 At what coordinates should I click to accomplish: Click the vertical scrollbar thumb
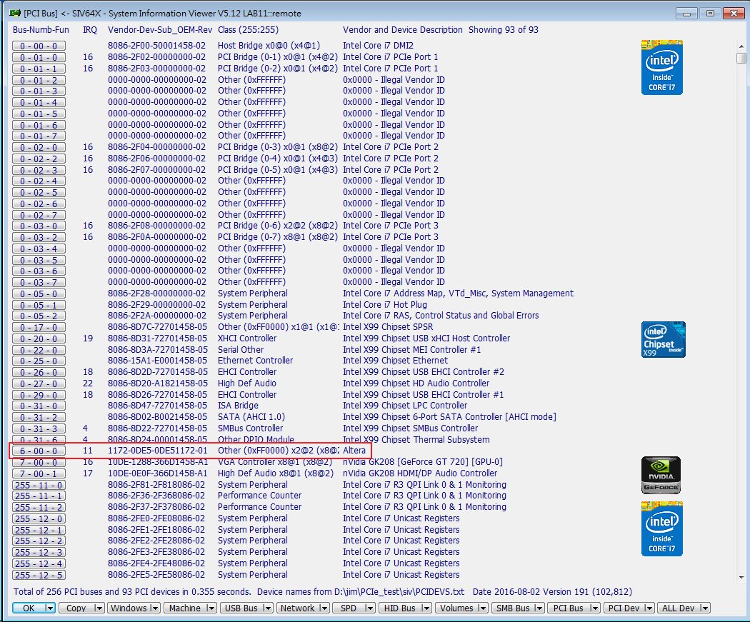pos(741,58)
